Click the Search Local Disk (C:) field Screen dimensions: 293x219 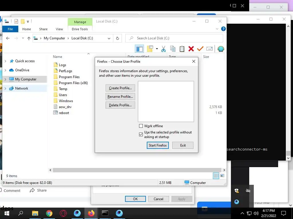pos(174,38)
